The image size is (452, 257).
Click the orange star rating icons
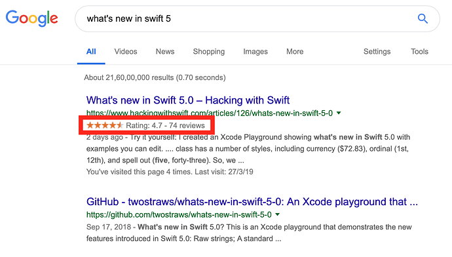click(105, 125)
